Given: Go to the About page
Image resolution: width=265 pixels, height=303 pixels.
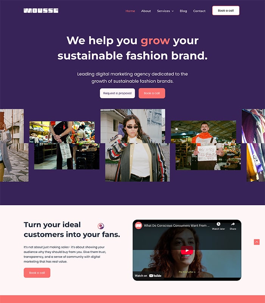Looking at the screenshot, I should [x=146, y=11].
